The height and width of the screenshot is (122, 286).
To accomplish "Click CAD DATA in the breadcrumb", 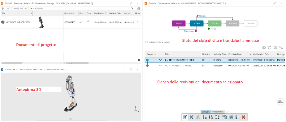I will pyautogui.click(x=38, y=9).
